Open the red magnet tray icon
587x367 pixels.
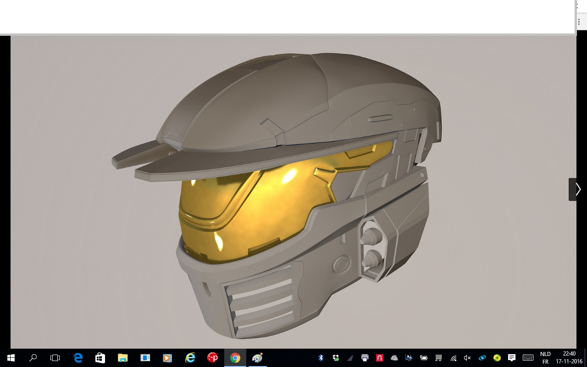[x=380, y=358]
